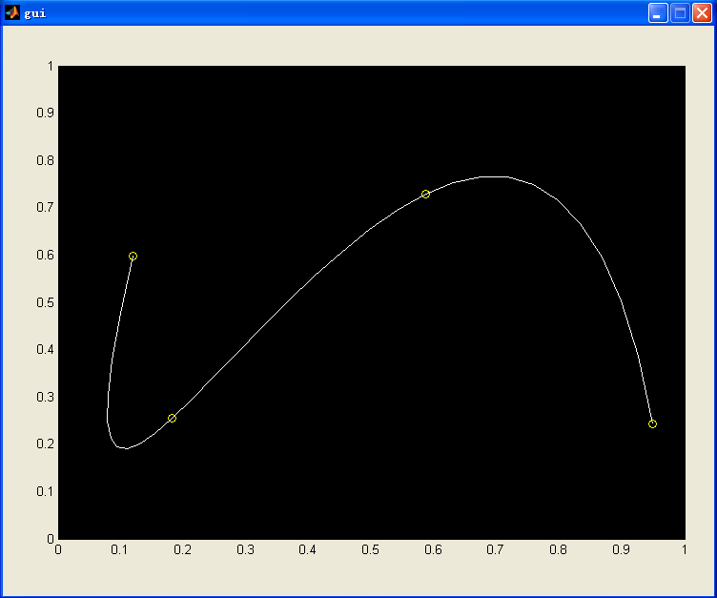717x598 pixels.
Task: Click the MATLAB icon in the title bar
Action: [x=12, y=12]
